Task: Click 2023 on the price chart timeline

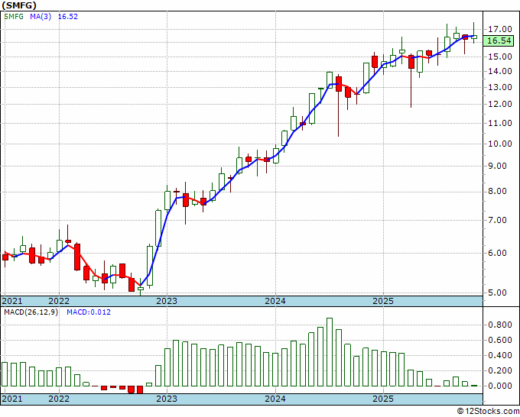Action: point(167,301)
